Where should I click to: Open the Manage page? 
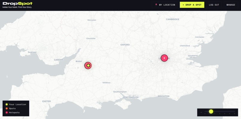[231, 5]
